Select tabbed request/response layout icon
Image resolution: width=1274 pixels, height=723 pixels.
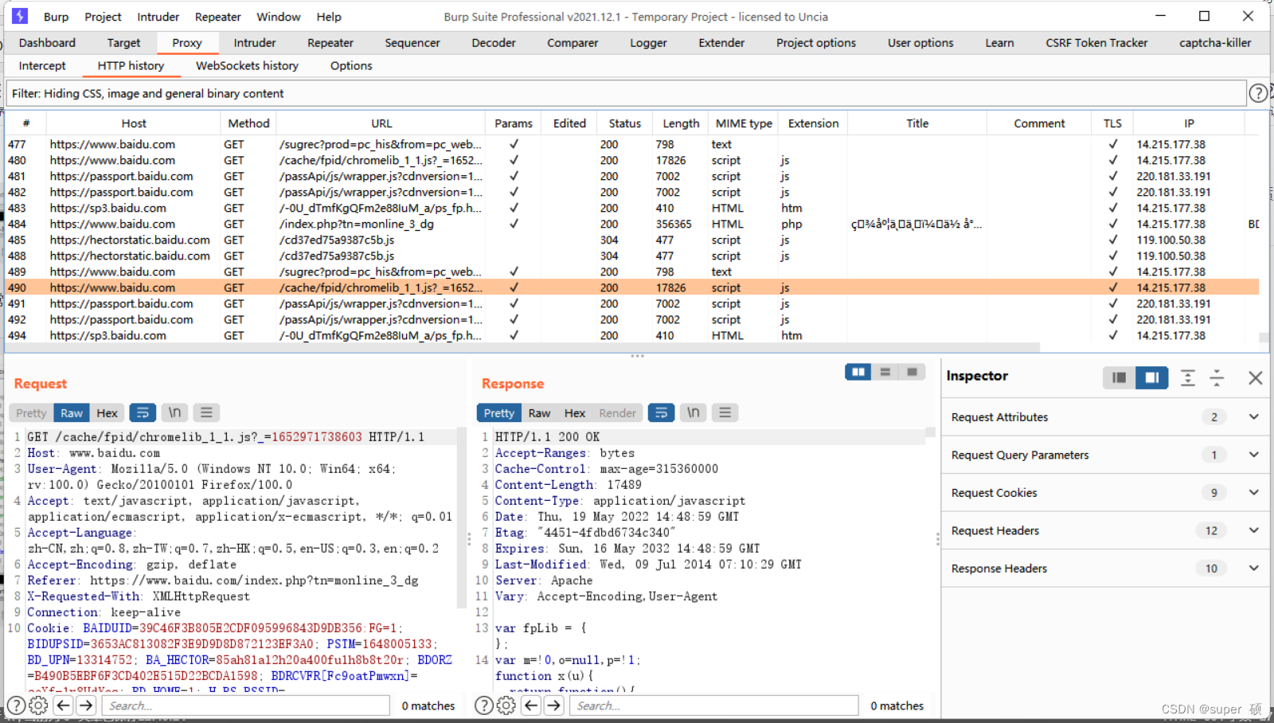pos(912,372)
